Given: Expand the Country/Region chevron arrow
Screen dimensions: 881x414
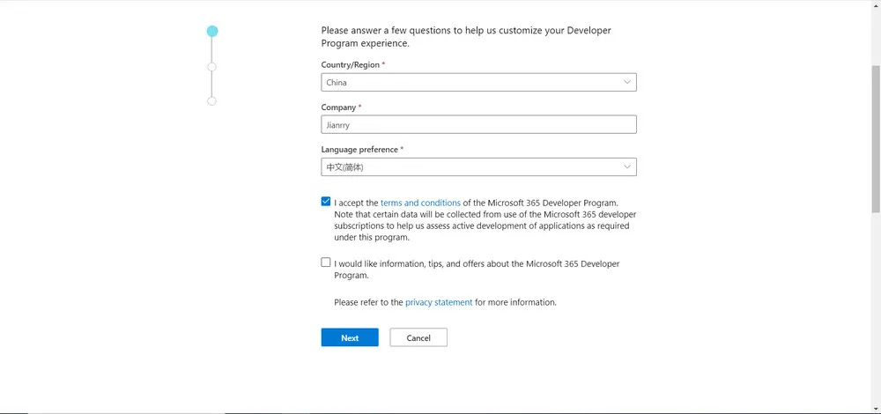Looking at the screenshot, I should pos(627,82).
